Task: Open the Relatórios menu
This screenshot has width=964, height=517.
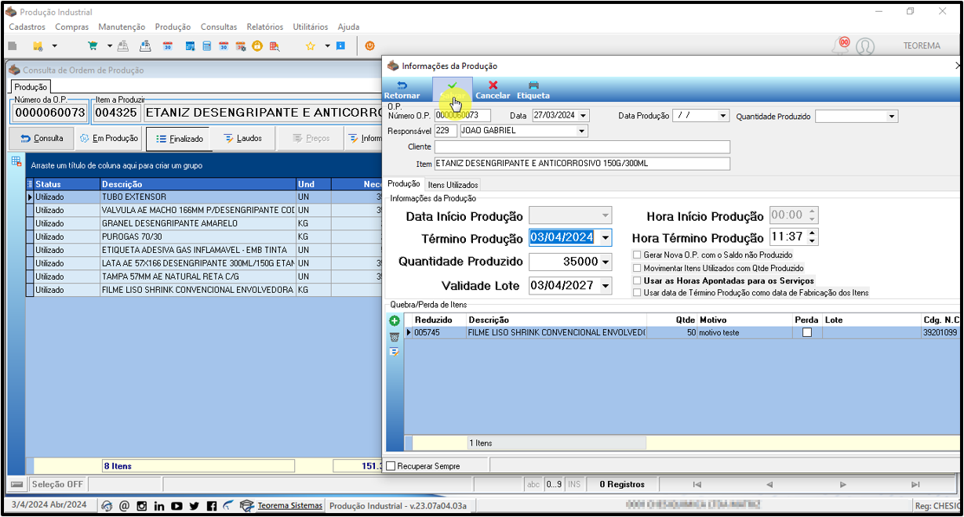Action: point(265,27)
